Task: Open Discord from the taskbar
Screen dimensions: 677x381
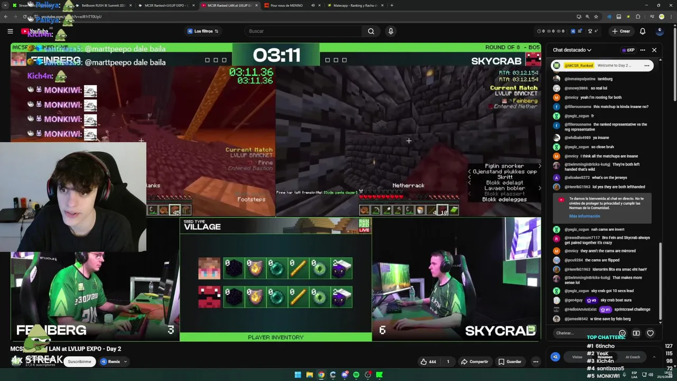Action: pyautogui.click(x=344, y=375)
